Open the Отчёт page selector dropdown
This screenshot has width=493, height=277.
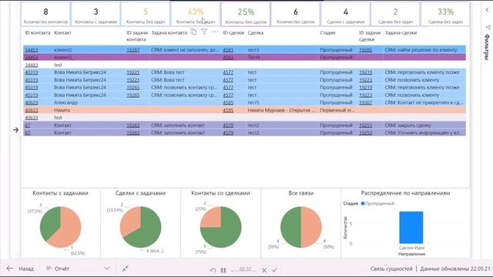tap(78, 269)
